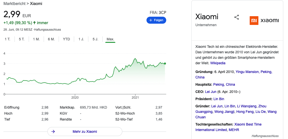Open the Lin Bin Präsident link
The height and width of the screenshot is (139, 288).
tap(219, 99)
